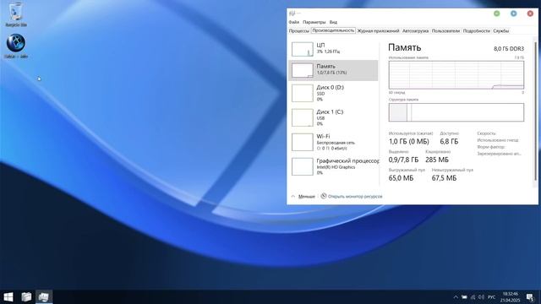Open the taskbar clock and date
Image resolution: width=541 pixels, height=304 pixels.
pyautogui.click(x=511, y=297)
